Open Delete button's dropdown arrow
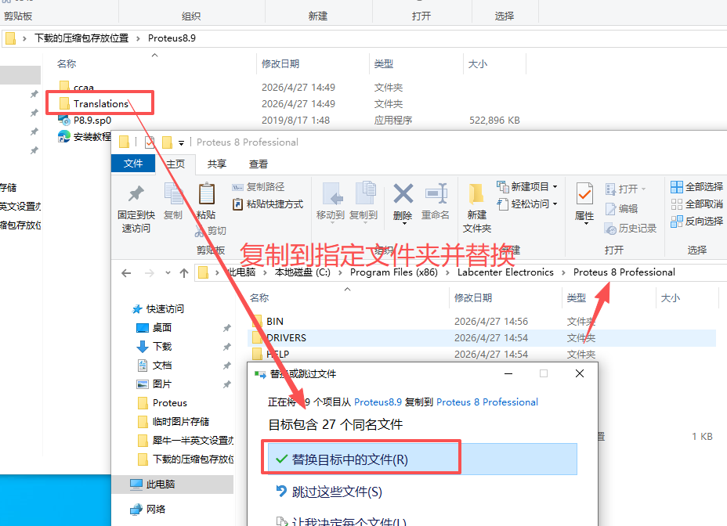This screenshot has width=727, height=526. (x=403, y=224)
